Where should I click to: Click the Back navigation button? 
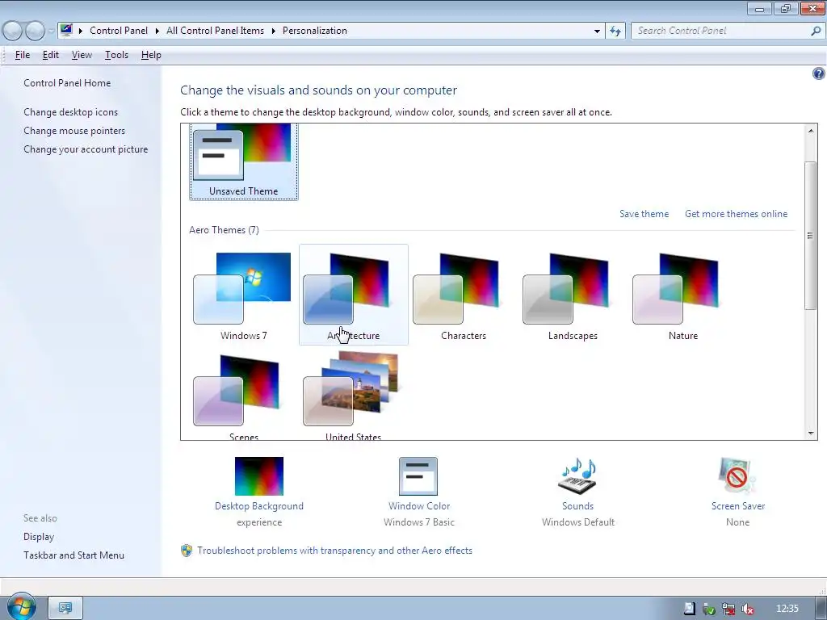(13, 31)
